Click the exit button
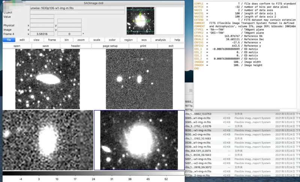Image resolution: width=300 pixels, height=182 pixels. pyautogui.click(x=171, y=46)
